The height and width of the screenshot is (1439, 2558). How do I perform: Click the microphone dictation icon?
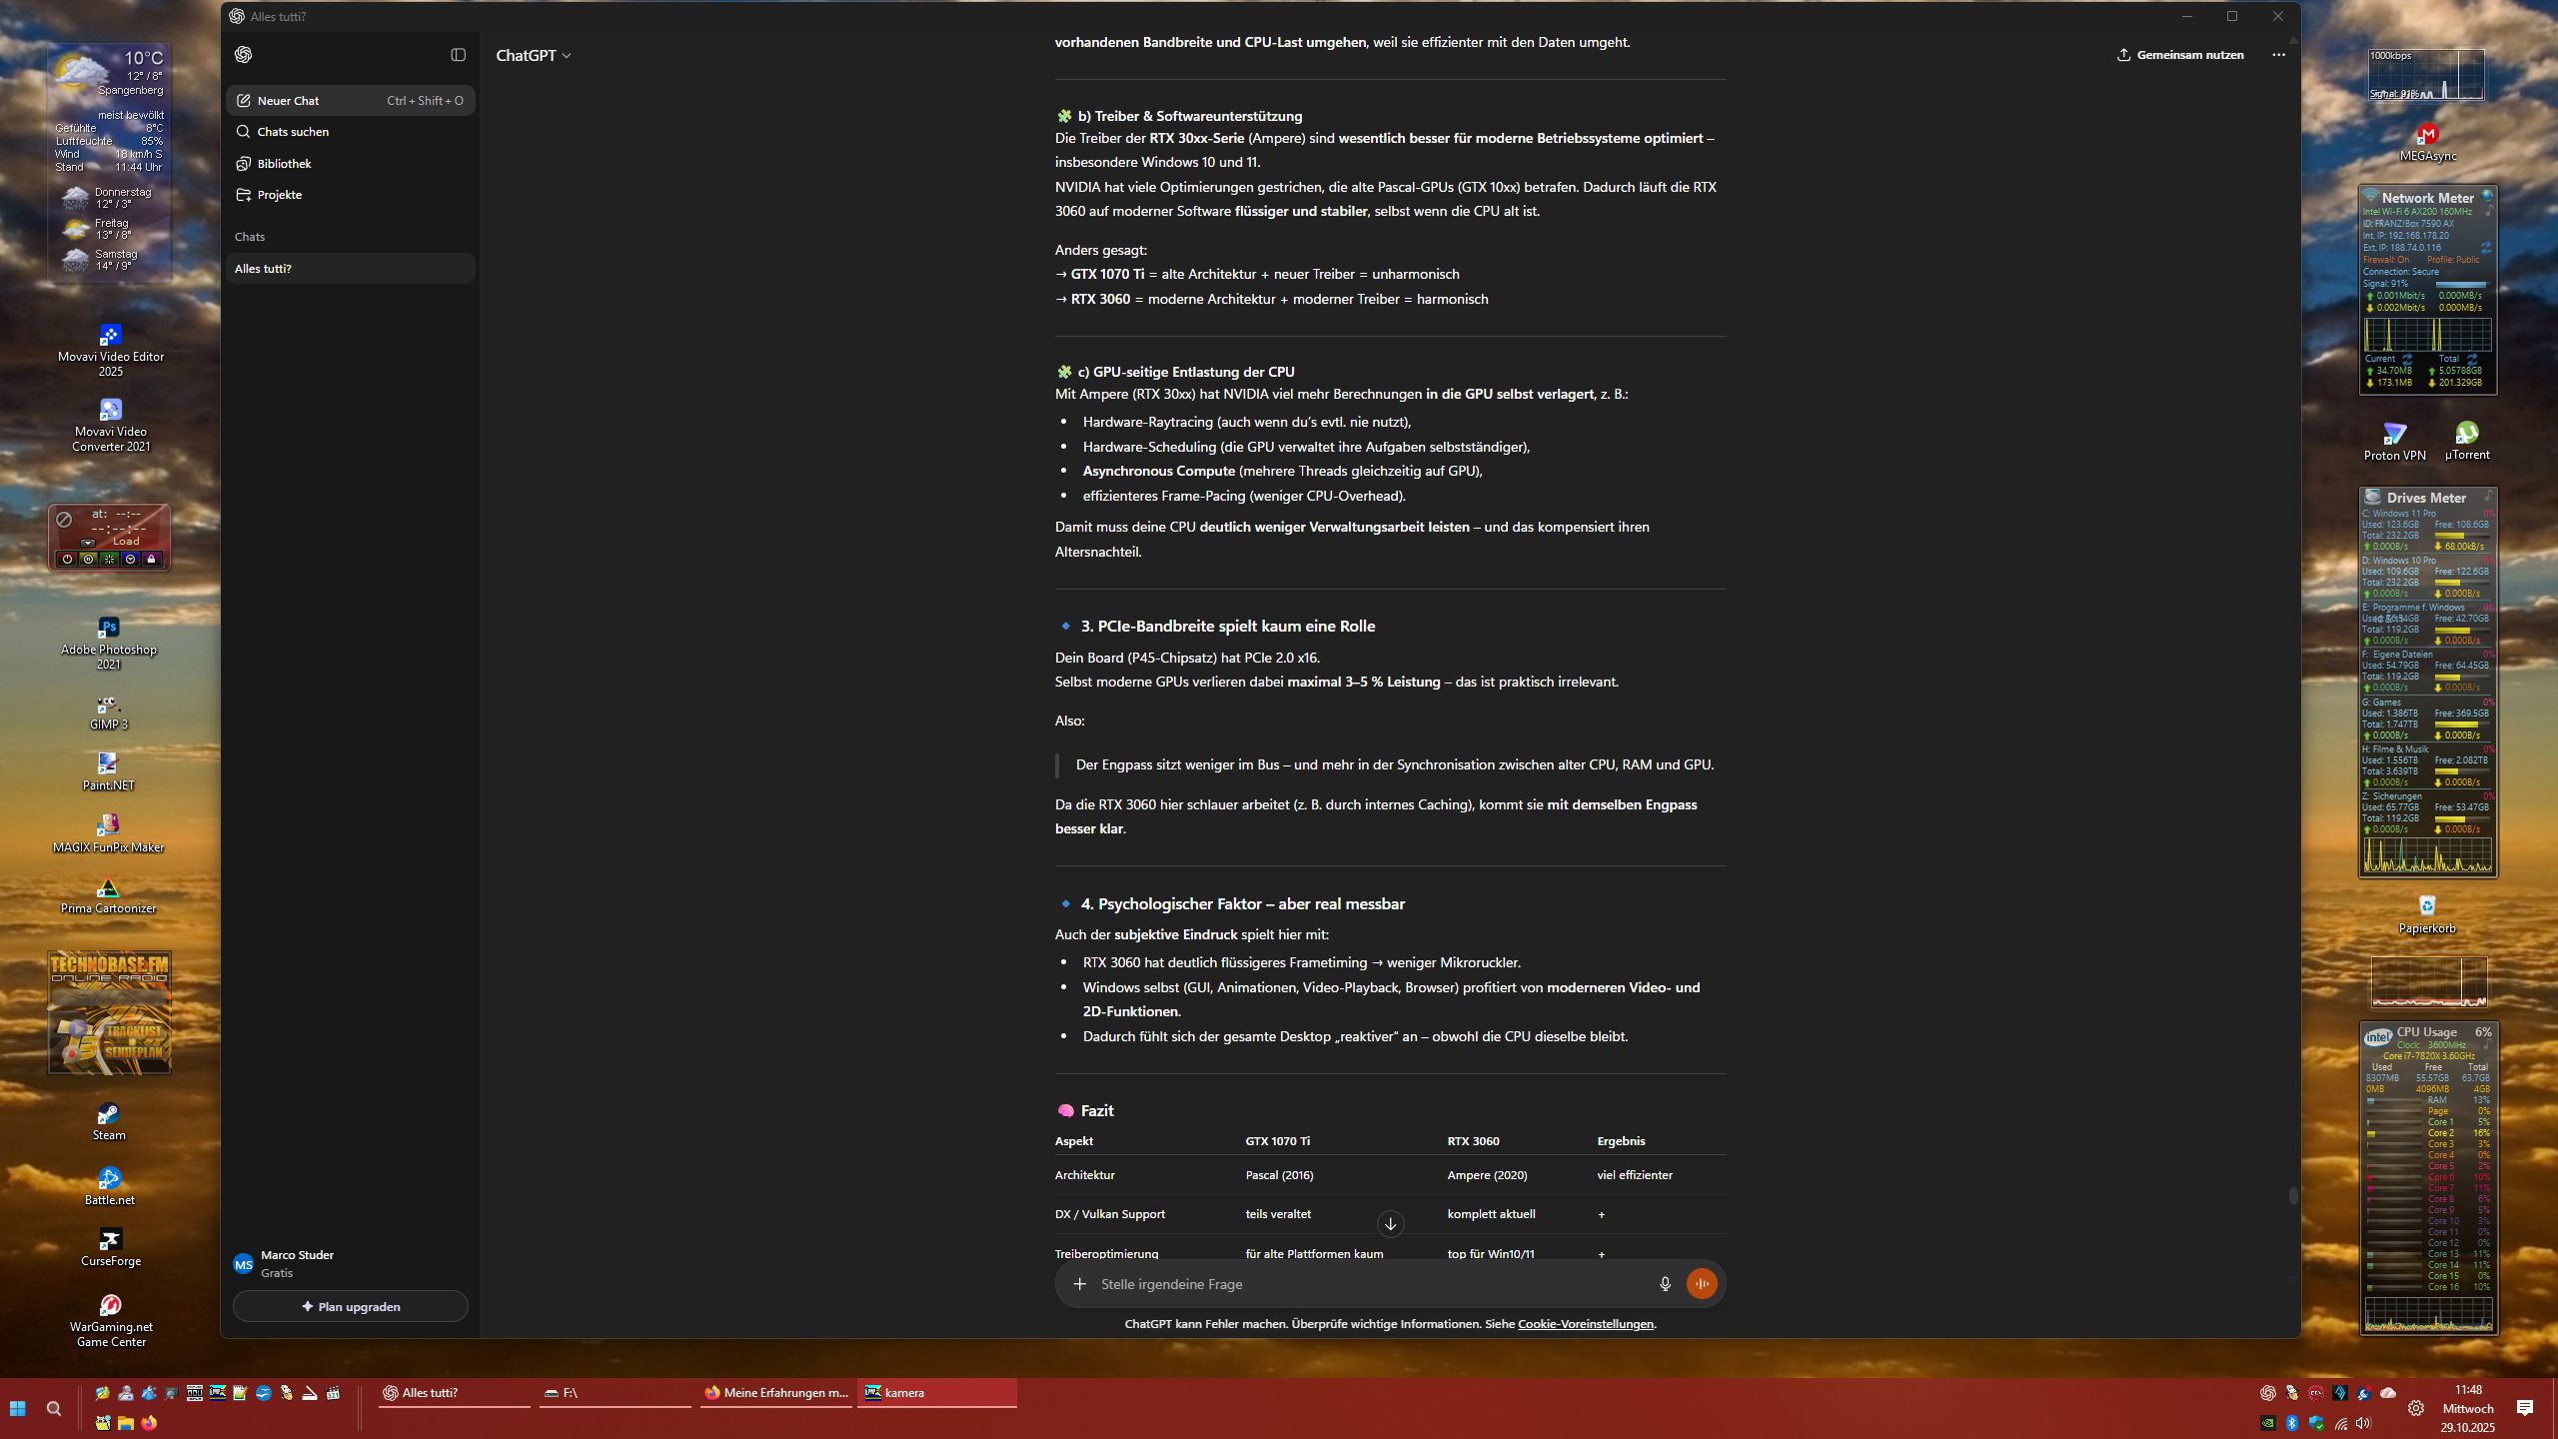(x=1665, y=1284)
